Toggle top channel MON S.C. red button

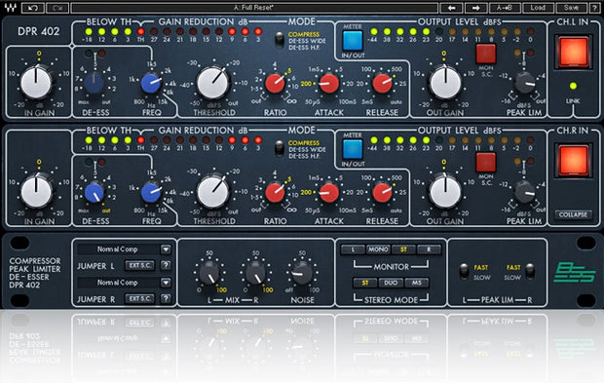point(486,54)
